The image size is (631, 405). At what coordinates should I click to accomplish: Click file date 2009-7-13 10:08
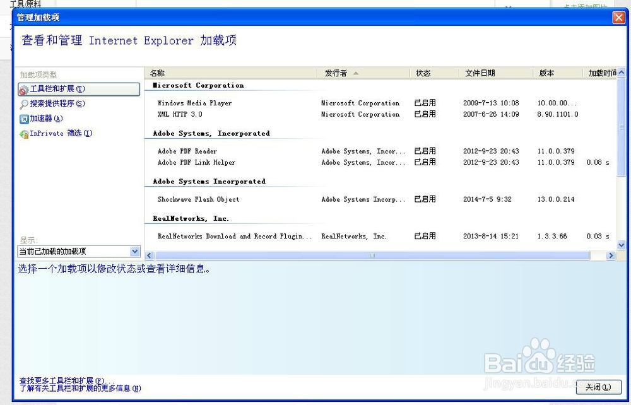pyautogui.click(x=491, y=103)
